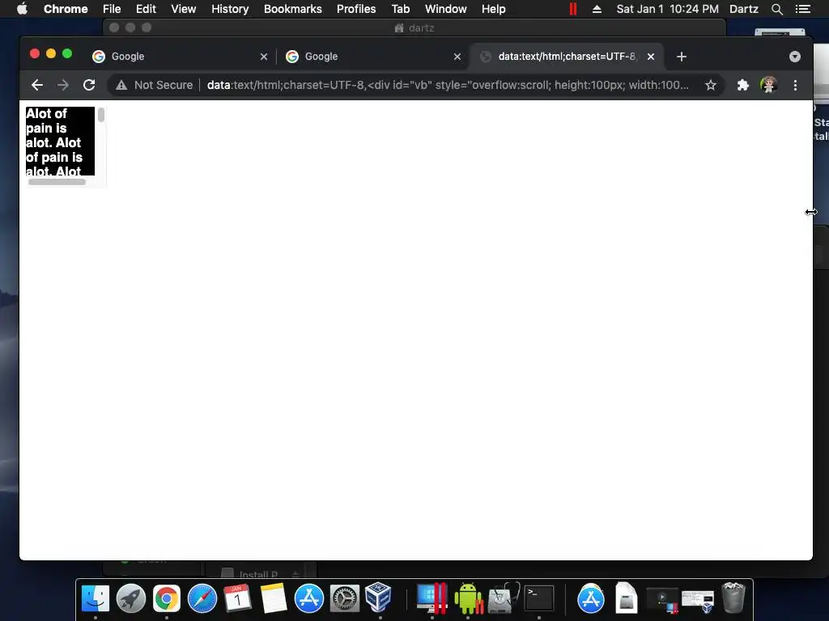
Task: Click the minimized VirtualBox window in Dock
Action: tap(698, 601)
